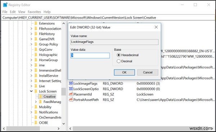Click the Creative open folder icon
The height and width of the screenshot is (132, 216).
[40, 96]
